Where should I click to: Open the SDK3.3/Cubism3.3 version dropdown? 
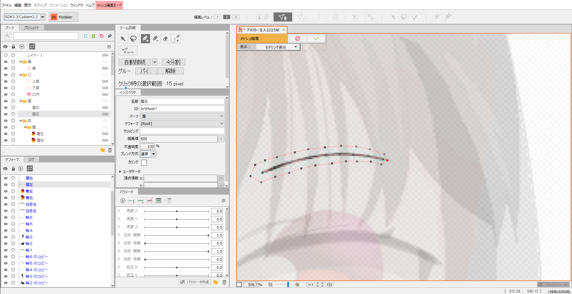[x=43, y=17]
